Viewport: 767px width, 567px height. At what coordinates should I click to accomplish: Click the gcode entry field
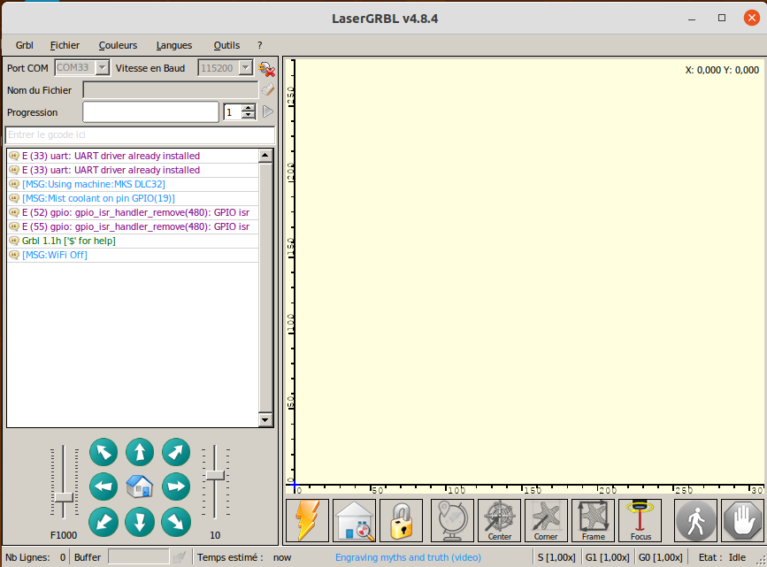(x=140, y=134)
